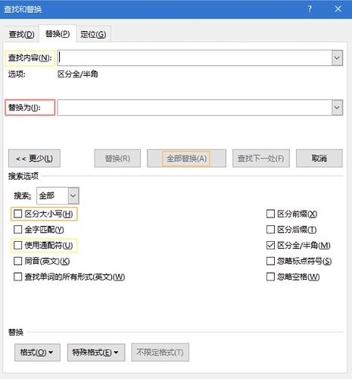Click the 查找下一处(F) button
The height and width of the screenshot is (379, 352).
(x=261, y=158)
